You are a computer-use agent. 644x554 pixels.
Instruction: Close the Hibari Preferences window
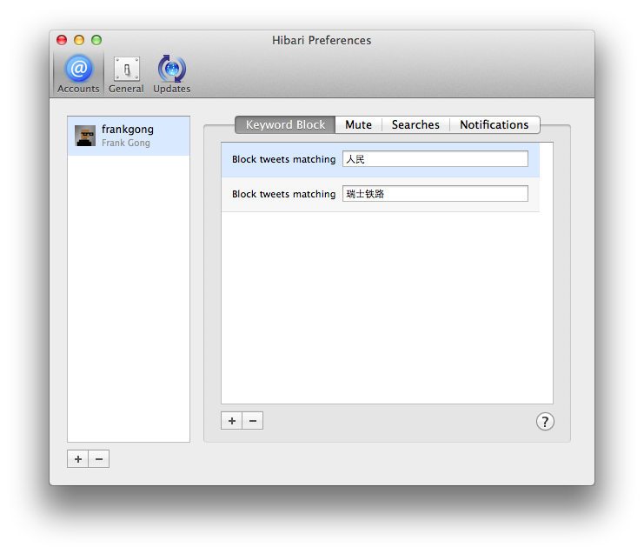click(62, 40)
